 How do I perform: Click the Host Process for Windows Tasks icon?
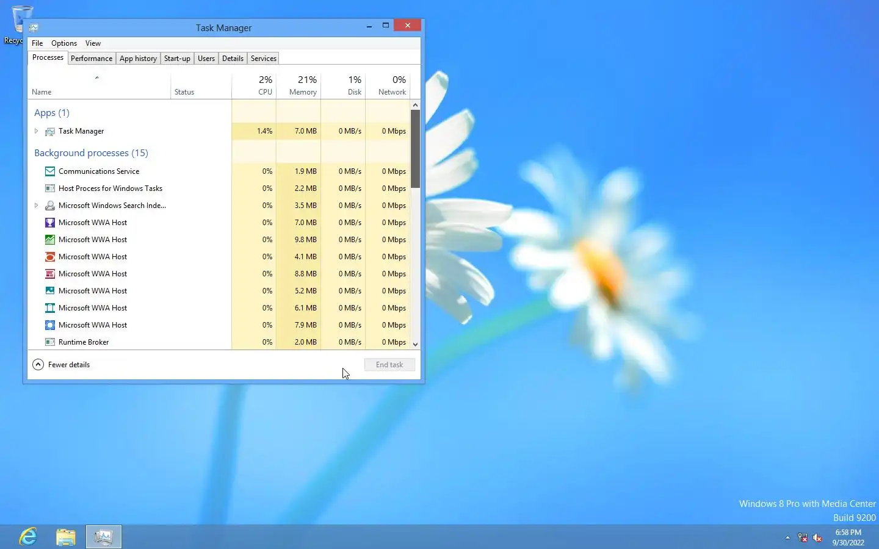[50, 188]
